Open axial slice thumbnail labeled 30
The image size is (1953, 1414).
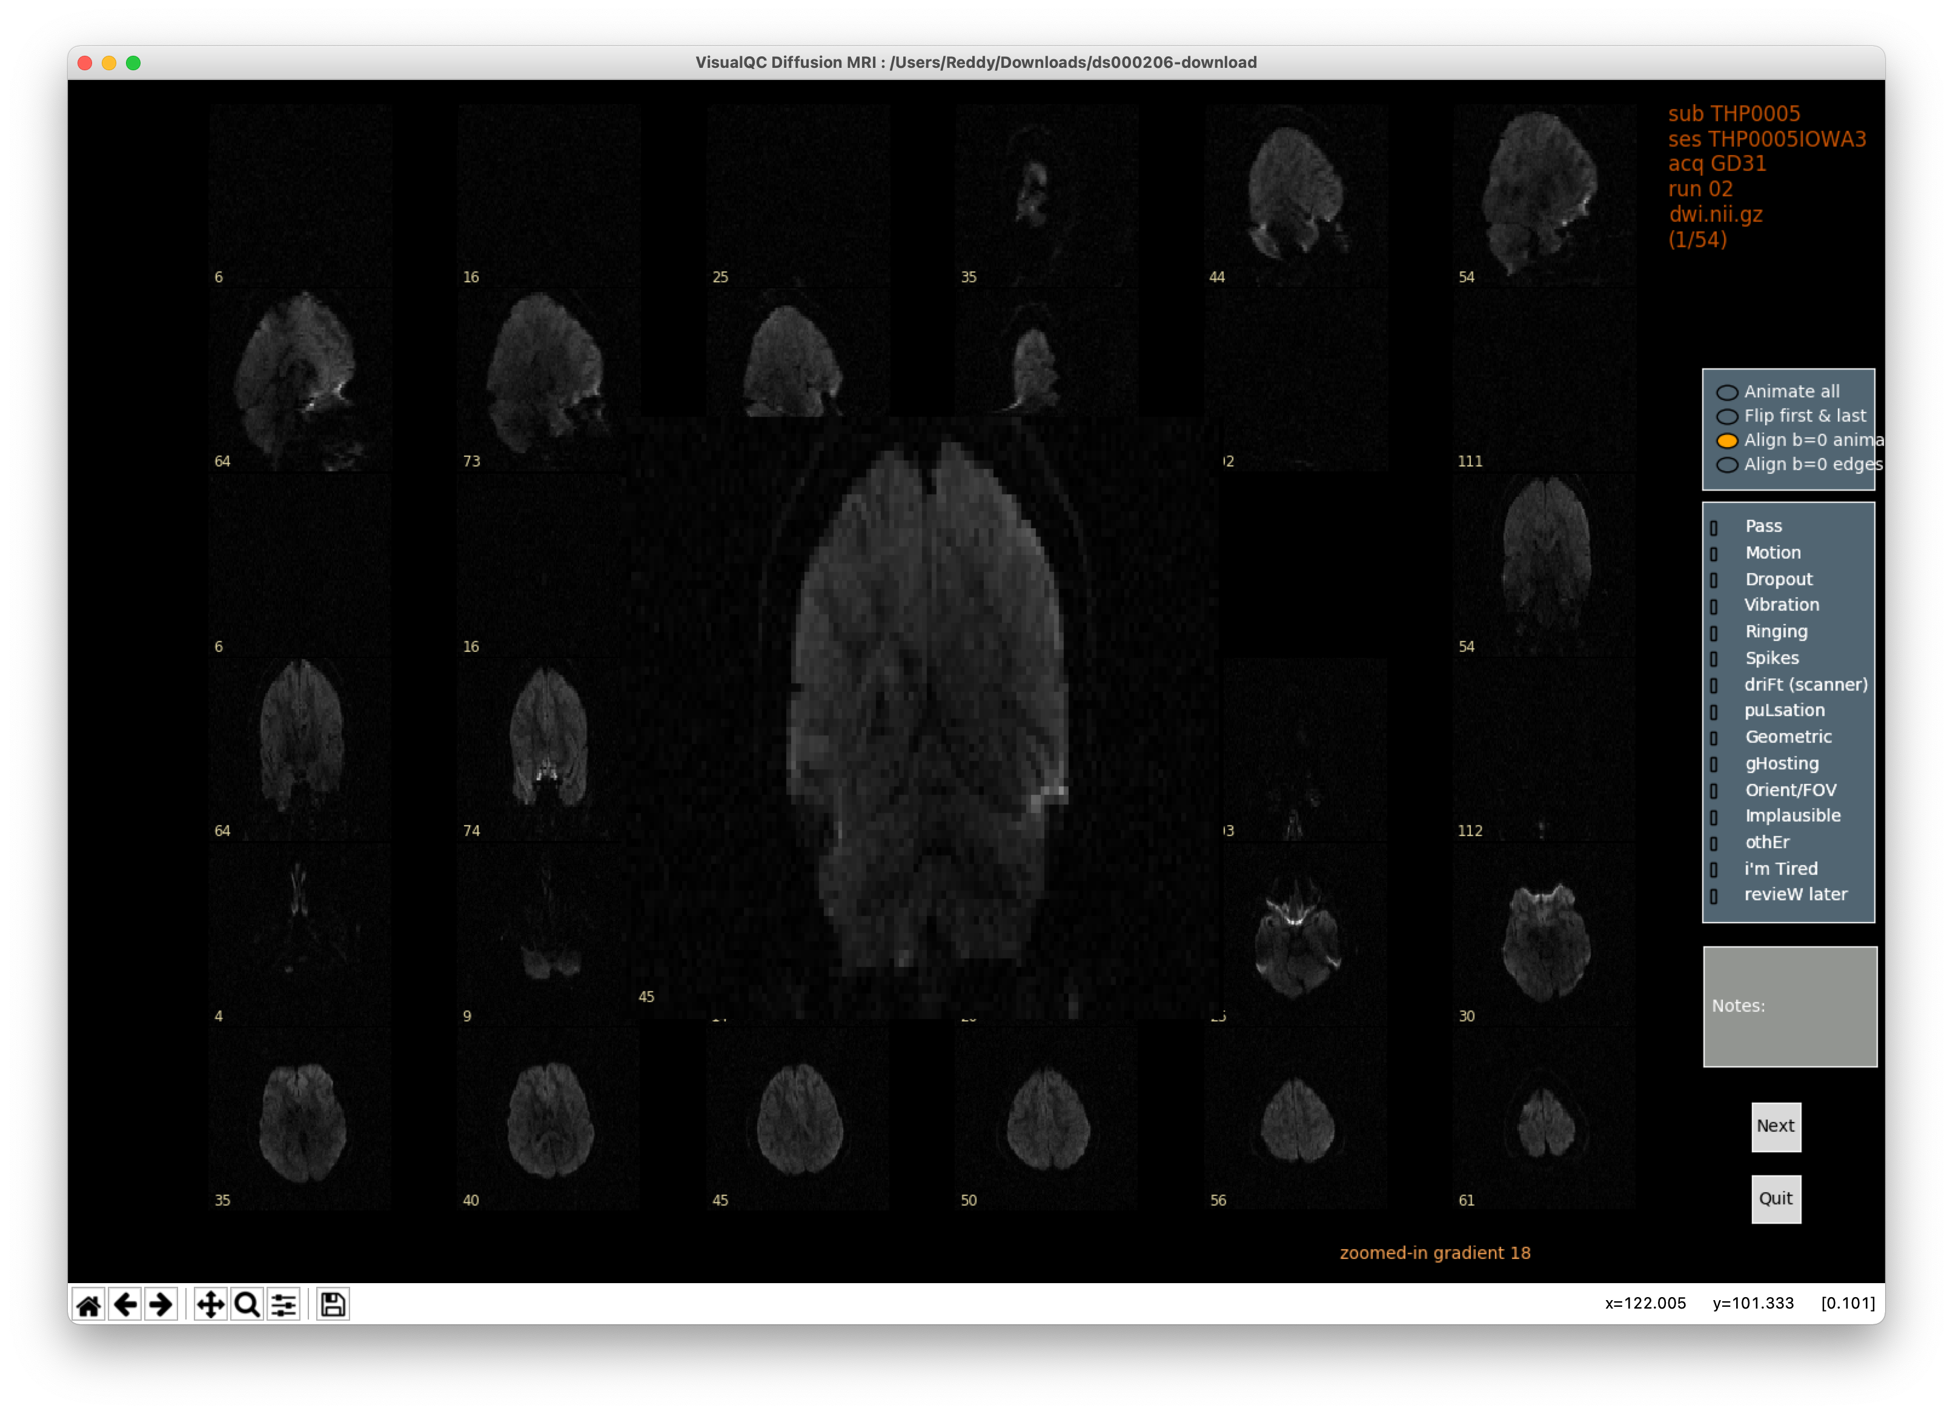tap(1545, 934)
